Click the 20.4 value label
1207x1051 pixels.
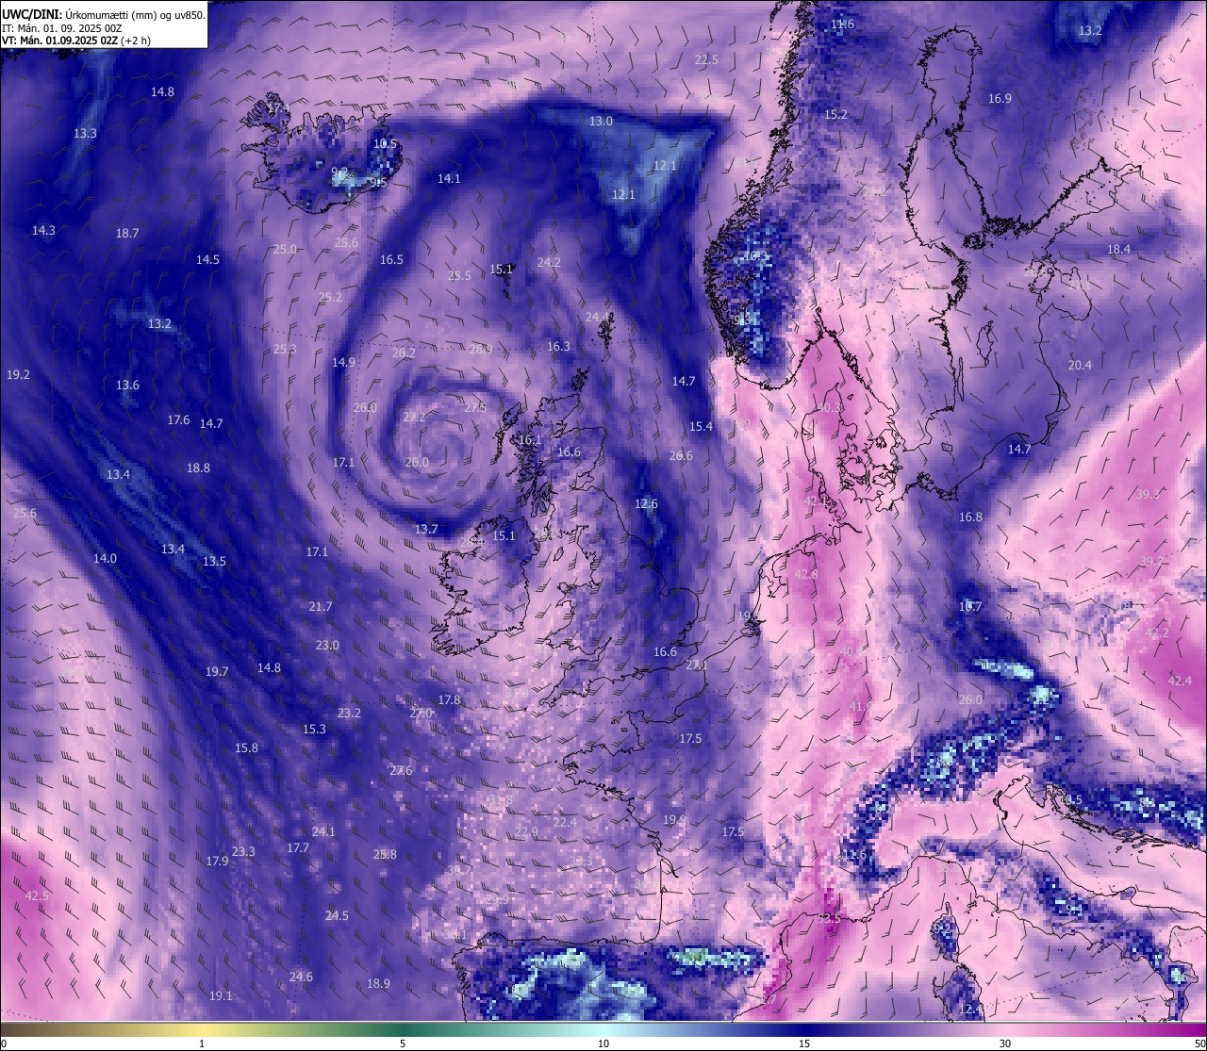1080,365
